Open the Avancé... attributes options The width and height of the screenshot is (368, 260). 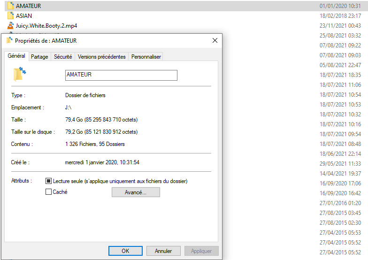coord(136,192)
